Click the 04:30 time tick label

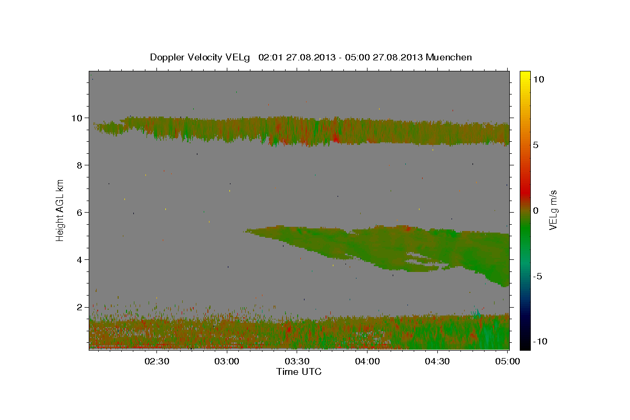tap(437, 361)
